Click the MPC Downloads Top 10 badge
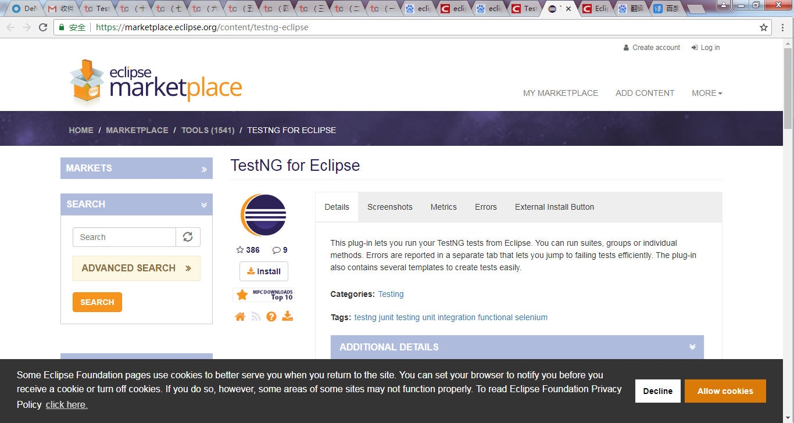The image size is (794, 423). coord(264,295)
